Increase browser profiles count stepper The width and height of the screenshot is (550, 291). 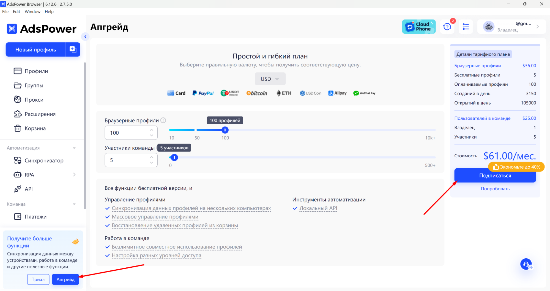tap(152, 130)
